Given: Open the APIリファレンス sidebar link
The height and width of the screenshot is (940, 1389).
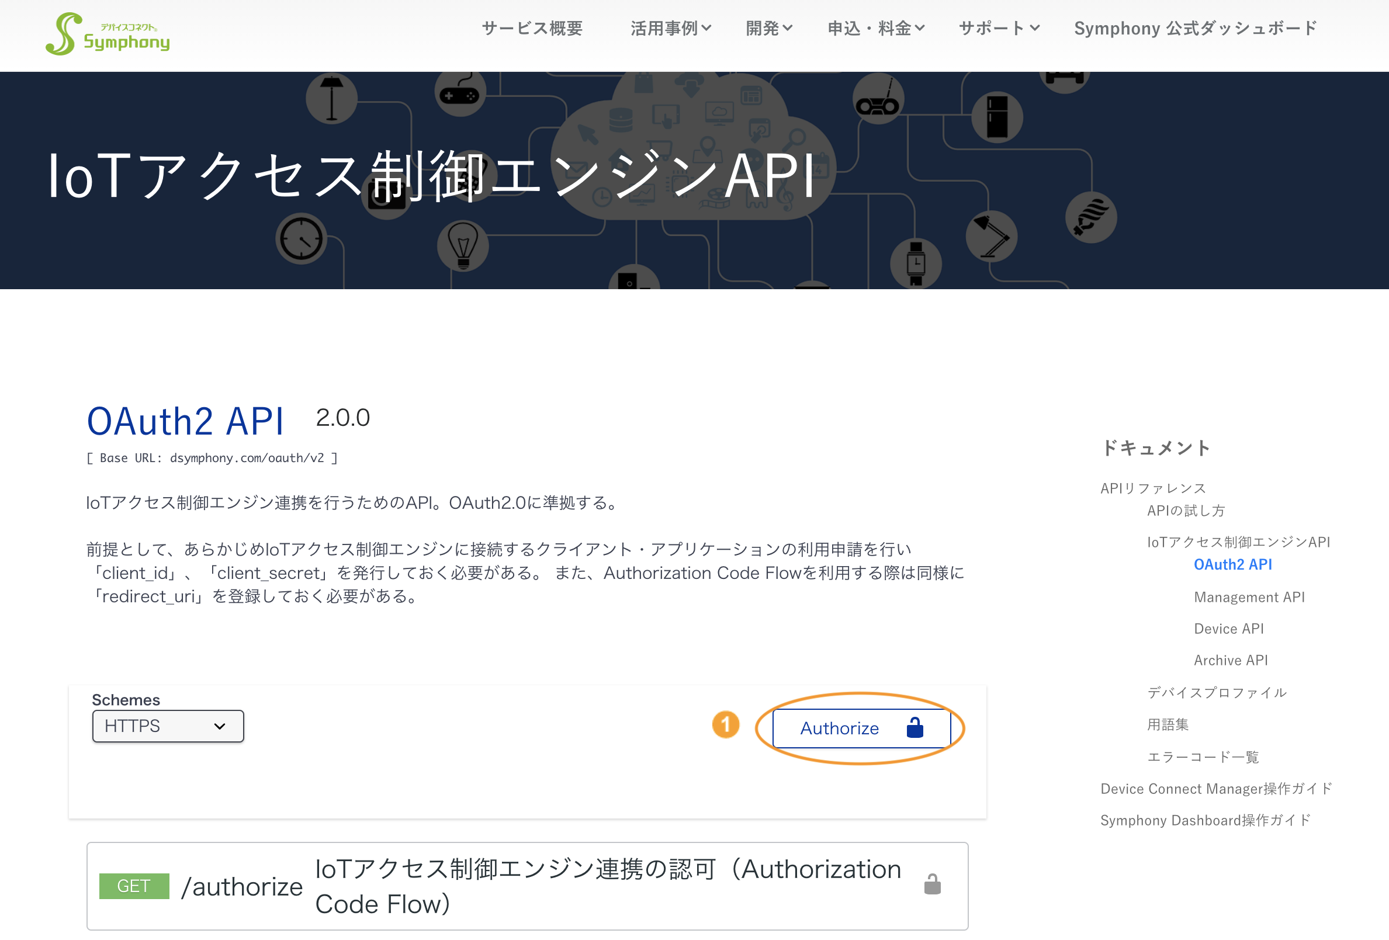Looking at the screenshot, I should pyautogui.click(x=1153, y=488).
